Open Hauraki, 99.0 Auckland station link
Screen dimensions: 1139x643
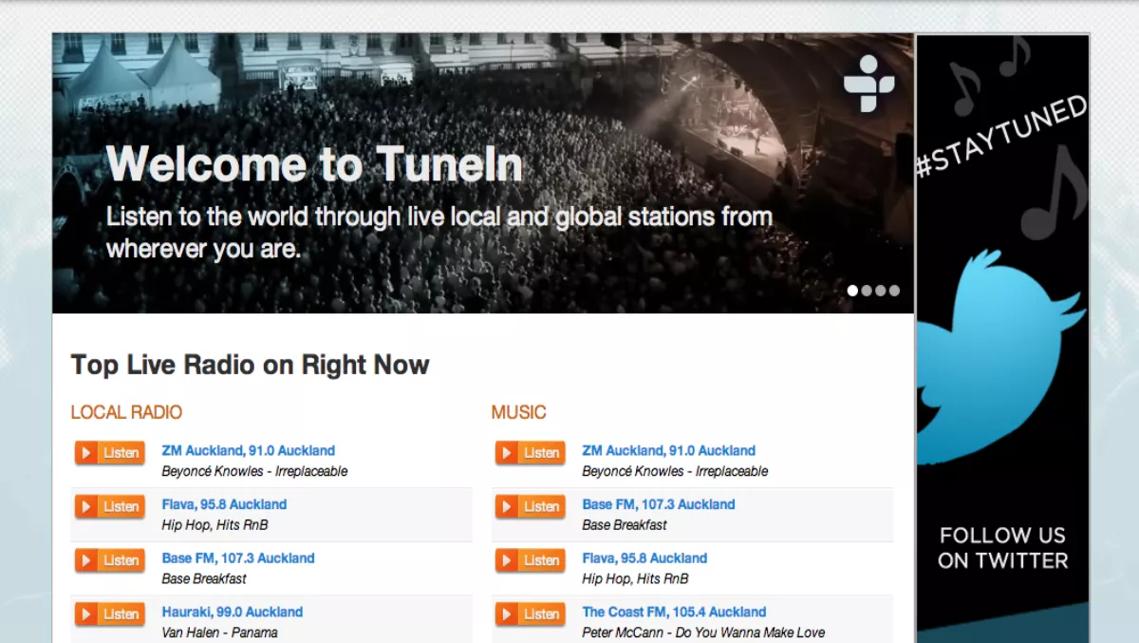pyautogui.click(x=233, y=613)
